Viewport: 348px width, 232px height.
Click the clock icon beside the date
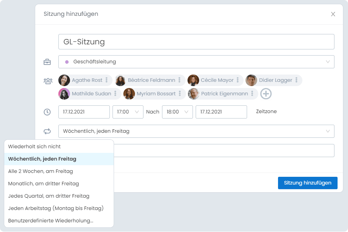(x=47, y=112)
